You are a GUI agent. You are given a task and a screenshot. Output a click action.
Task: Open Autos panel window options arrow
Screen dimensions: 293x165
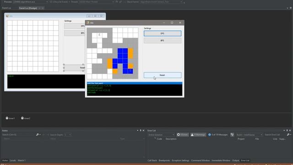[x=137, y=130]
